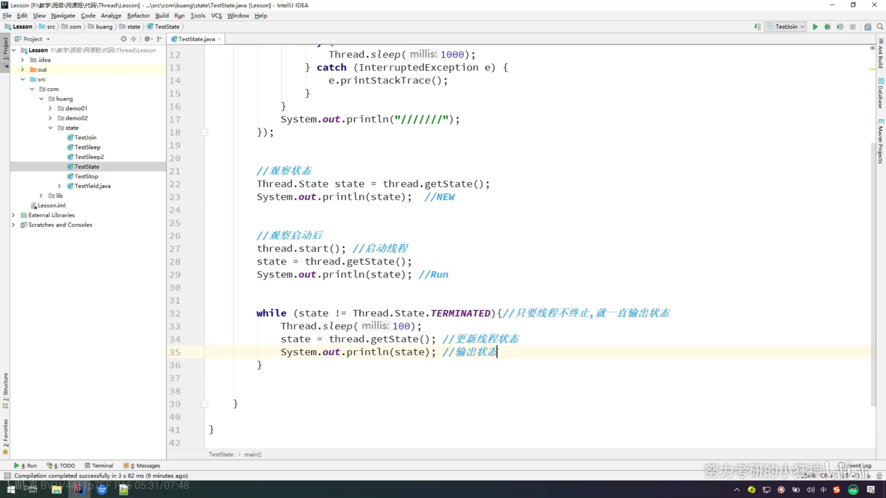Open the File menu
This screenshot has width=886, height=498.
point(7,16)
